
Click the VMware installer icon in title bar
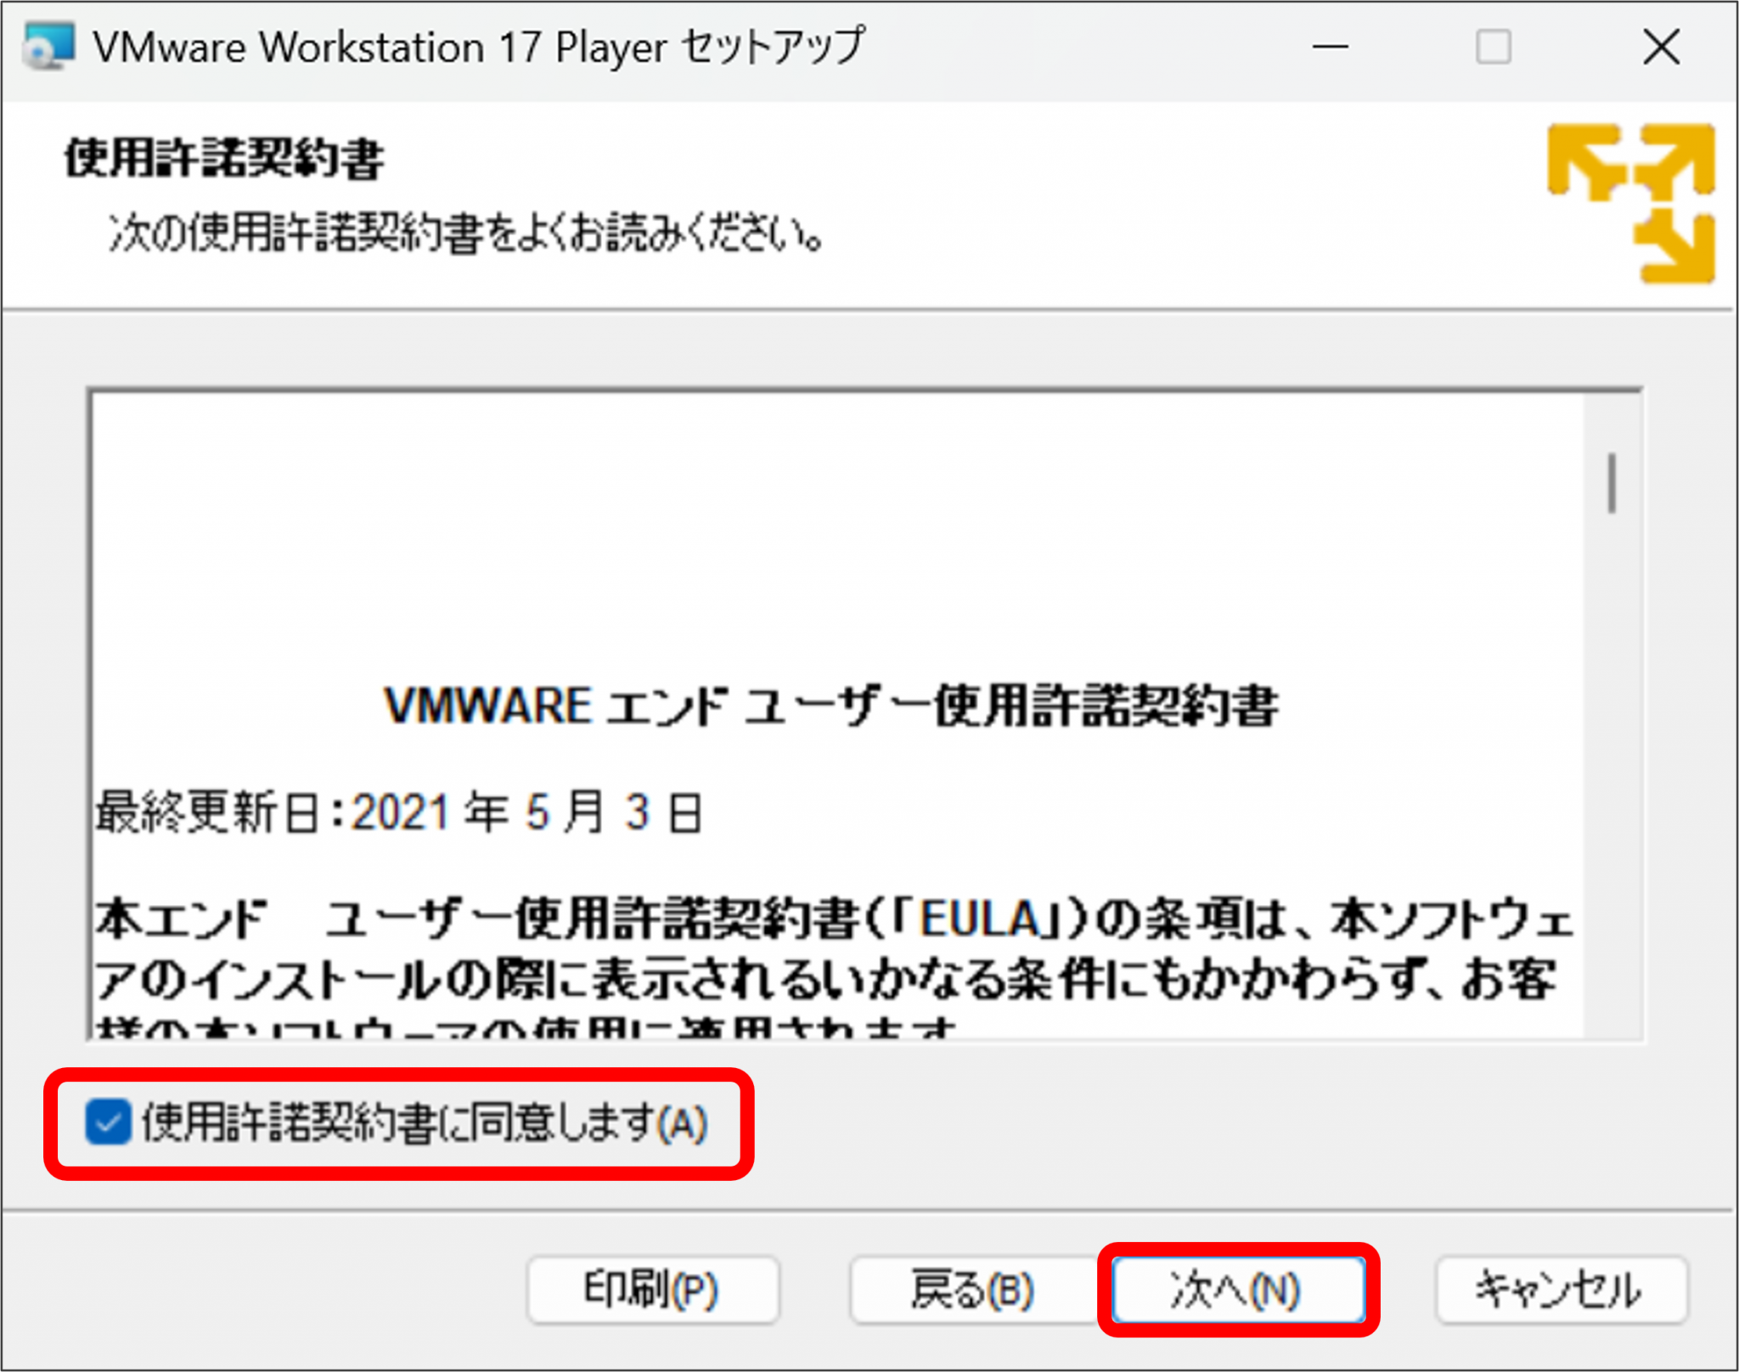(48, 46)
